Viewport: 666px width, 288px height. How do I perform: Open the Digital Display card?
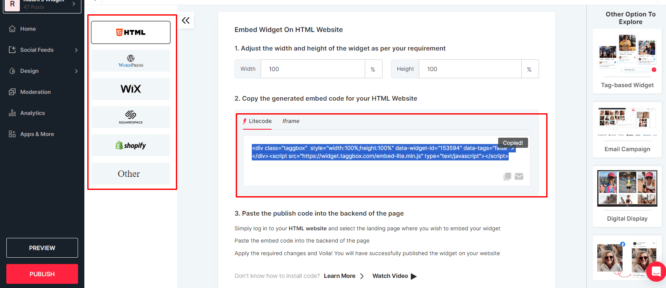(x=627, y=196)
